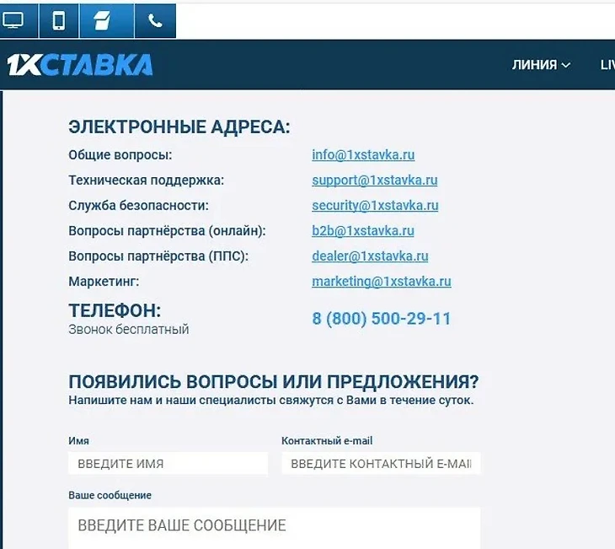The image size is (615, 549).
Task: Open the mobile phone version icon
Action: point(59,20)
